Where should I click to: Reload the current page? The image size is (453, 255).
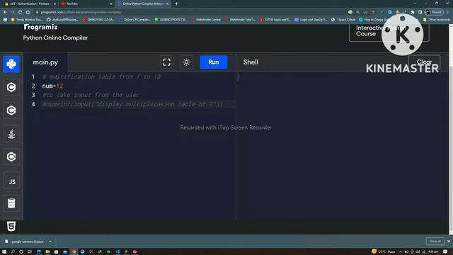[x=21, y=12]
